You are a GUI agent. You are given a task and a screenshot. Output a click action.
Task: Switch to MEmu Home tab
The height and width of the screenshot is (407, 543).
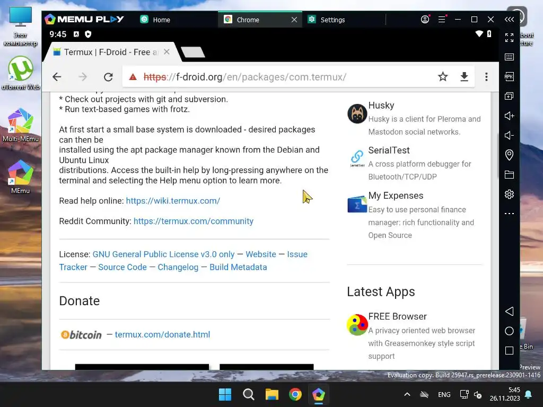click(155, 20)
